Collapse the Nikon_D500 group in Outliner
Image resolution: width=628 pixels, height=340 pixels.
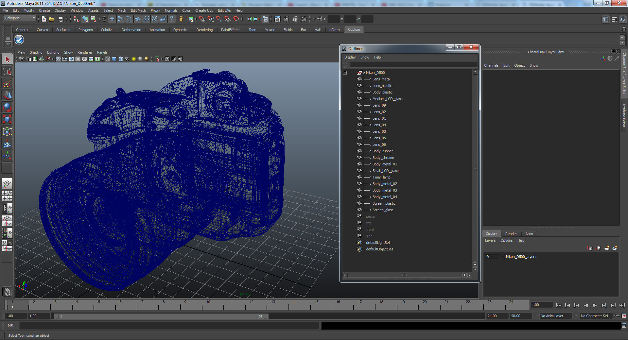point(345,73)
